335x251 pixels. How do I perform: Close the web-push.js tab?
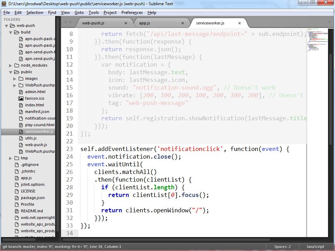click(126, 23)
